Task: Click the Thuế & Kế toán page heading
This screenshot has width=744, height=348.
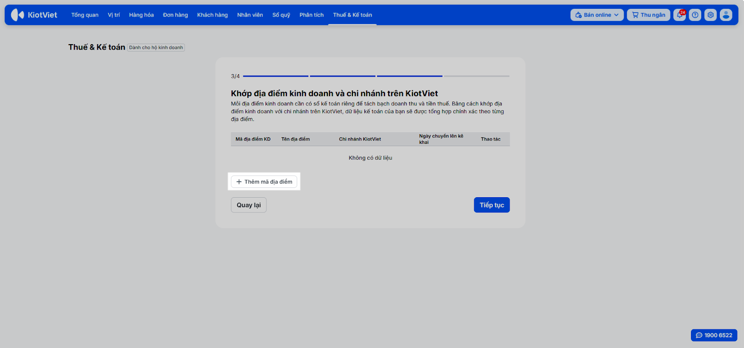Action: pos(97,47)
